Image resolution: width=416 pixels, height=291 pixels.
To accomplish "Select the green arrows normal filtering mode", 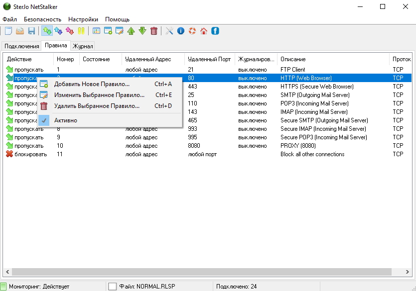I will pyautogui.click(x=47, y=31).
